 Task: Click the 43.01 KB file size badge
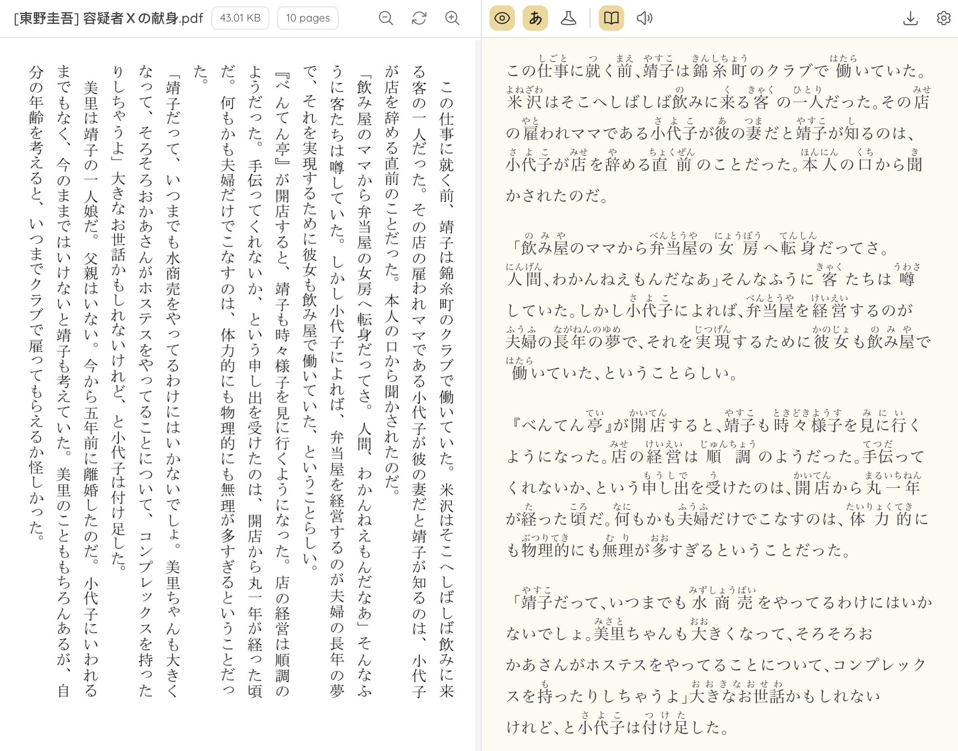(x=240, y=19)
